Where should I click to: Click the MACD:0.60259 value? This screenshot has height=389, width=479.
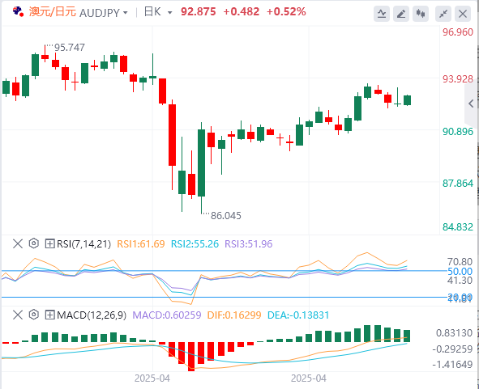point(167,315)
